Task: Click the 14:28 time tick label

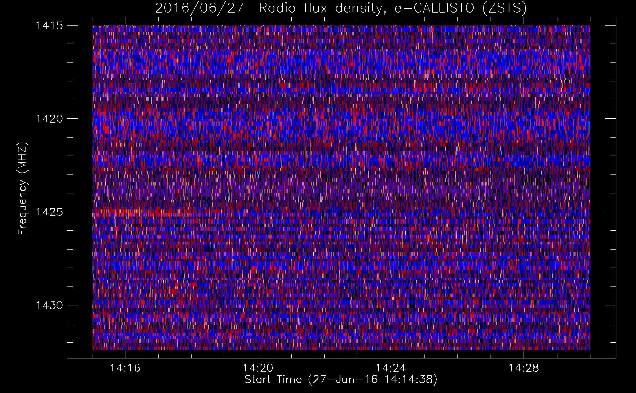Action: (524, 368)
